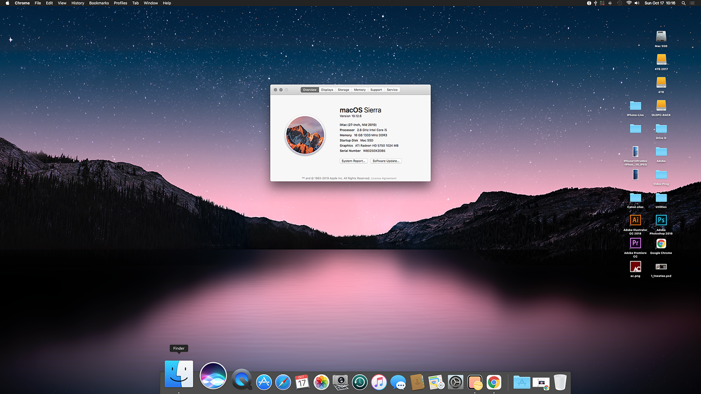The image size is (701, 394).
Task: Open the Help menu
Action: point(167,3)
